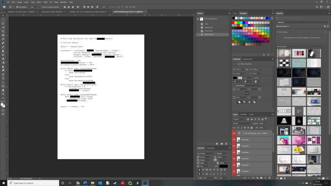This screenshot has width=331, height=186.
Task: Hide the text layer using eye icon
Action: [234, 133]
